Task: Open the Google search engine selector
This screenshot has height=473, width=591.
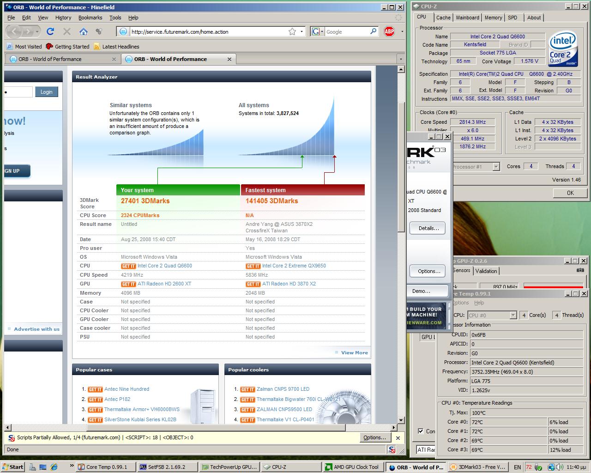Action: pyautogui.click(x=317, y=31)
